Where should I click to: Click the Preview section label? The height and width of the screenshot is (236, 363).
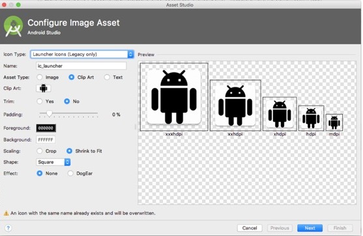pyautogui.click(x=146, y=55)
